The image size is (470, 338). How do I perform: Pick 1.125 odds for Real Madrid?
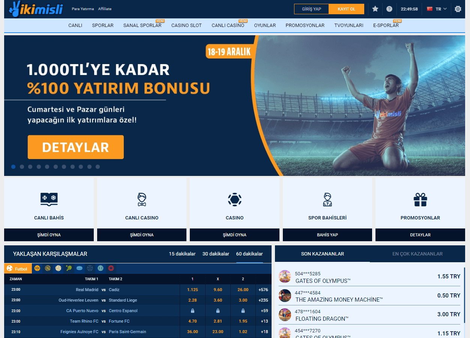tap(192, 290)
